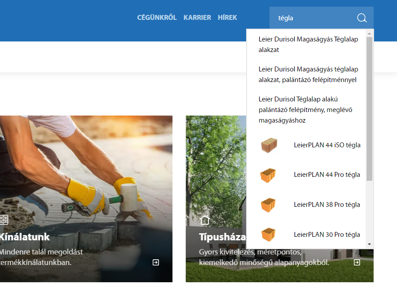The width and height of the screenshot is (397, 284).
Task: Click the magnifier search icon
Action: click(362, 18)
